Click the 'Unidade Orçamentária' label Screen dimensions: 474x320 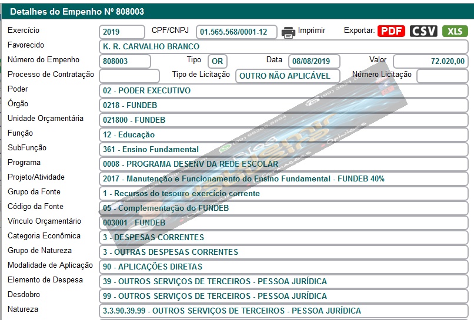(45, 119)
